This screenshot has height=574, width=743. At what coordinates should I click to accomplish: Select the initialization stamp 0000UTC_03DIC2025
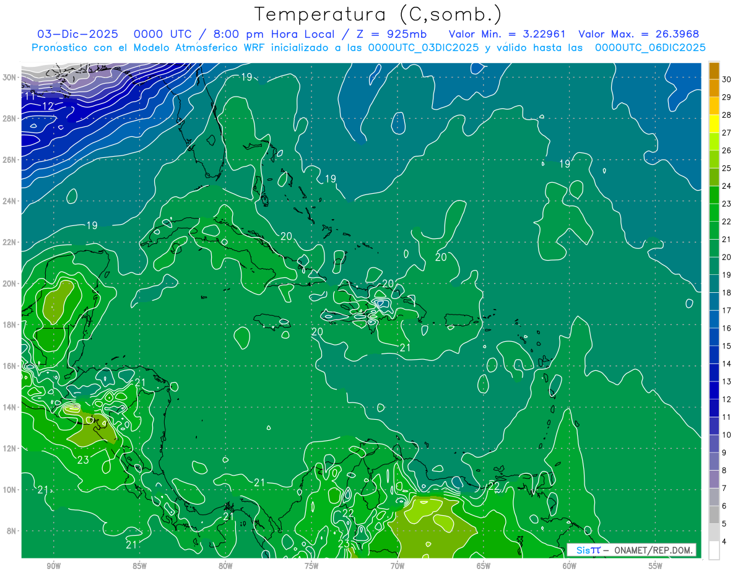click(423, 48)
